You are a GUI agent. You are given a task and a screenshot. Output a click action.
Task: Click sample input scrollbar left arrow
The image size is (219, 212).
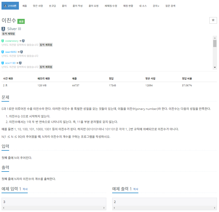coord(4,208)
